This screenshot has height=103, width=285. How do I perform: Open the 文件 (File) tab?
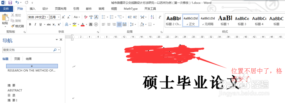[x=6, y=9]
